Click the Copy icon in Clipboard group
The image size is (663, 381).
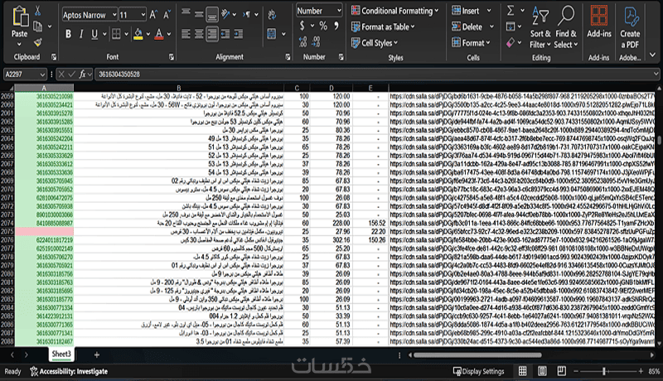coord(37,27)
